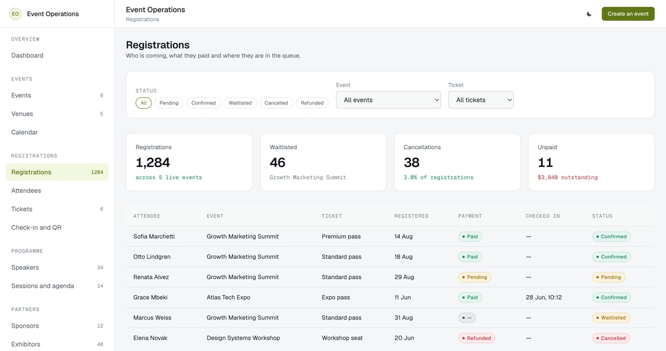Click Elena Novak's Cancelled status badge

[611, 339]
